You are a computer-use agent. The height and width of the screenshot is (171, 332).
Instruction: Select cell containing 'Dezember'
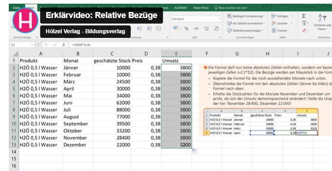pos(78,145)
